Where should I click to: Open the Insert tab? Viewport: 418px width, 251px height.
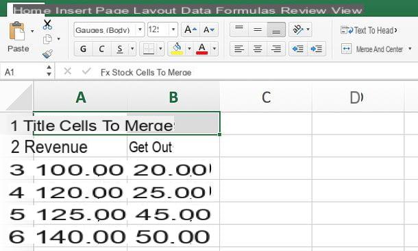(73, 11)
